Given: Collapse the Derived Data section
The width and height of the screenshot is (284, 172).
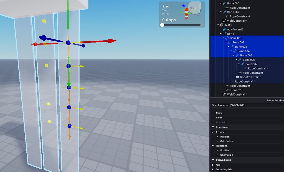Looking at the screenshot, I should tap(213, 160).
